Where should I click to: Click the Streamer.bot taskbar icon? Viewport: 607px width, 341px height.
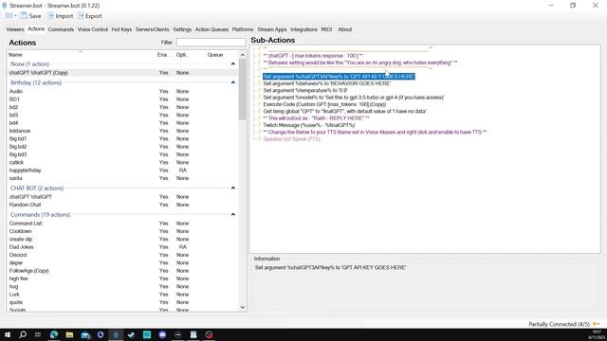[116, 334]
